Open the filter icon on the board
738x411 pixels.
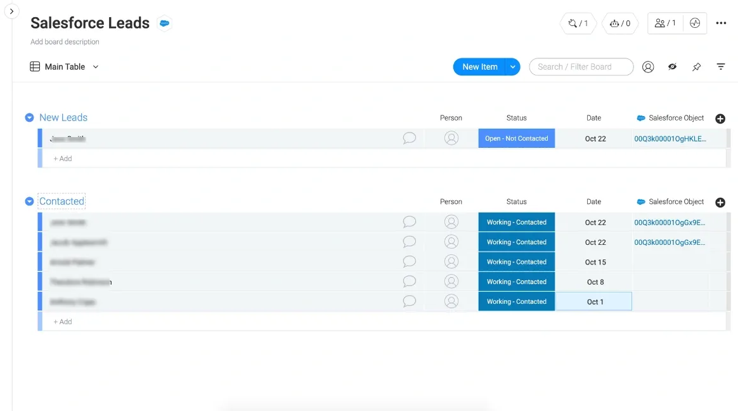(x=721, y=66)
